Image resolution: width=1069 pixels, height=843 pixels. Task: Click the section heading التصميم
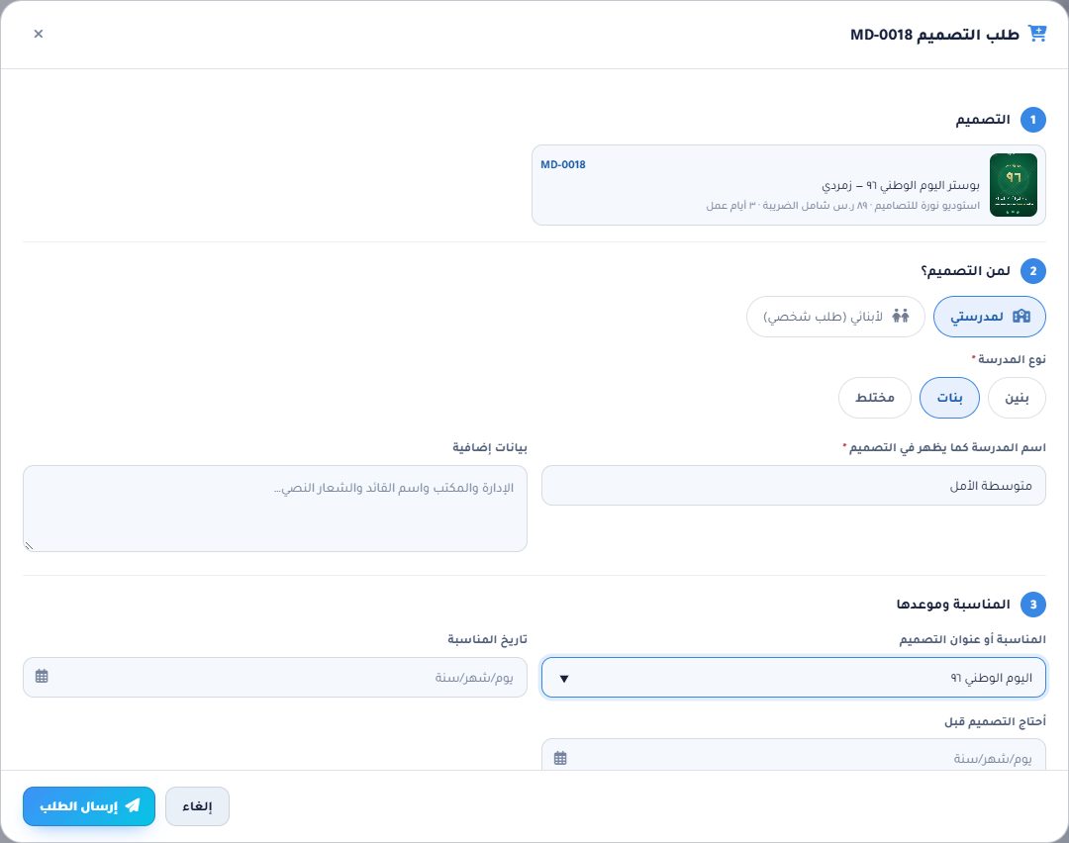(983, 120)
